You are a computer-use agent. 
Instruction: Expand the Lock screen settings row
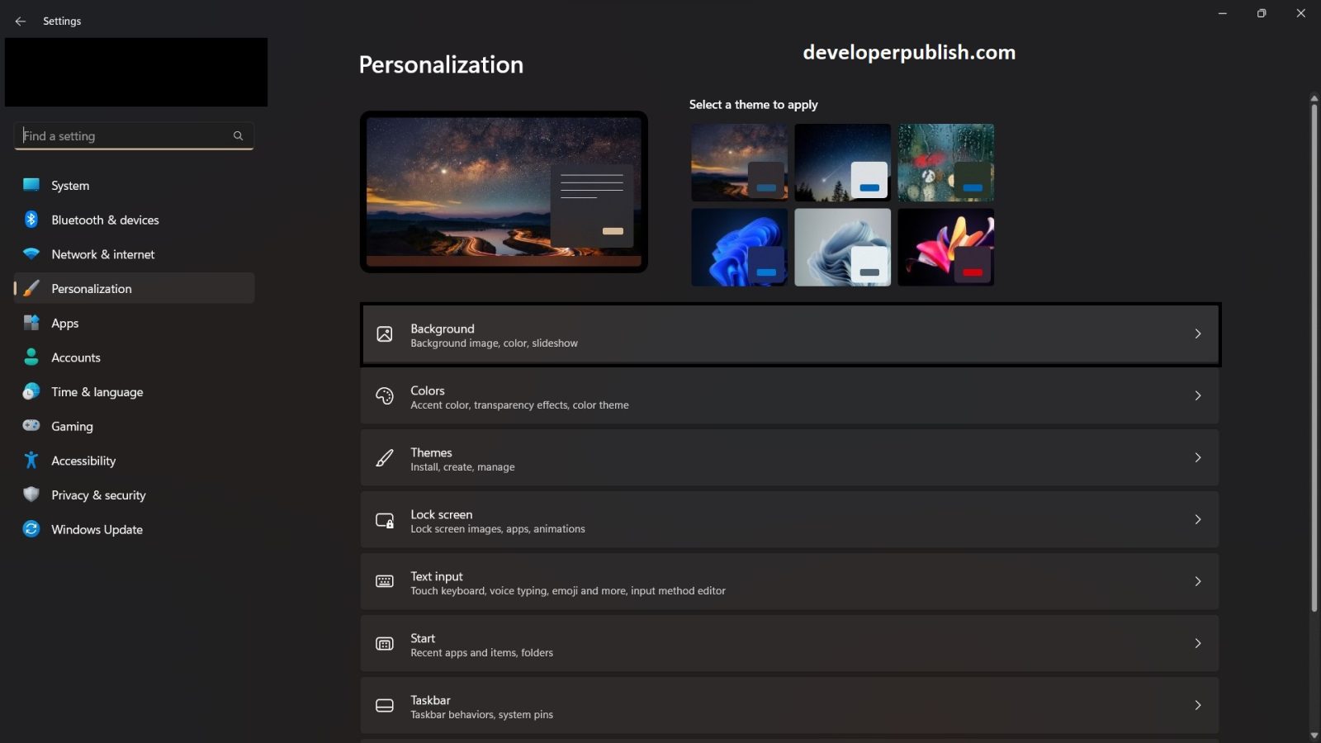point(788,520)
